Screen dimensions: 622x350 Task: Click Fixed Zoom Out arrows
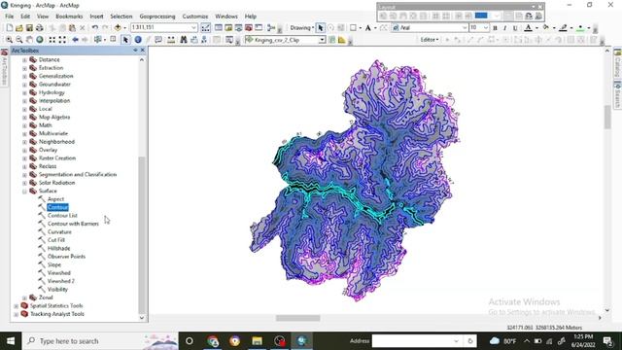pyautogui.click(x=62, y=40)
